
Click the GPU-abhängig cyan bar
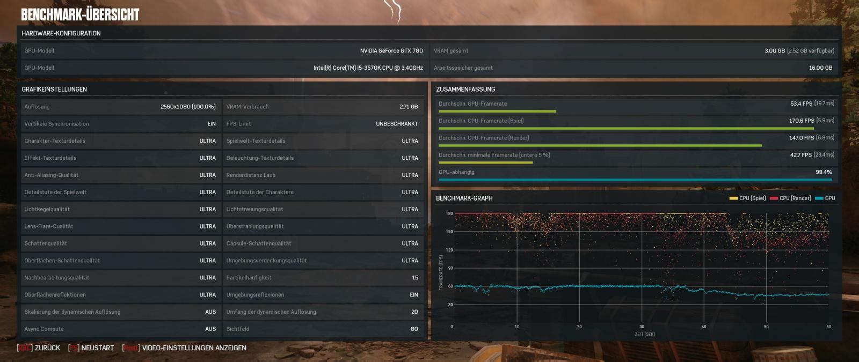[x=635, y=180]
